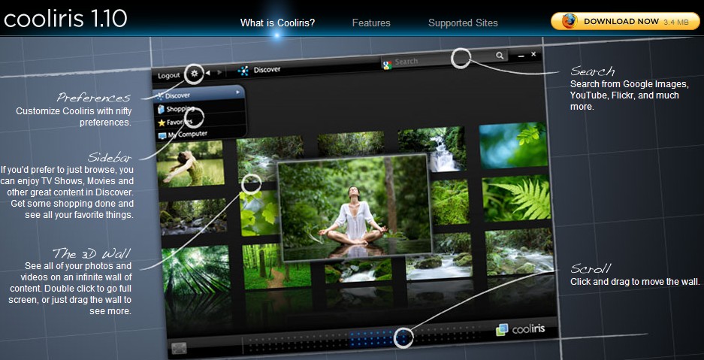Click the Logout link
The height and width of the screenshot is (360, 704).
pos(169,76)
